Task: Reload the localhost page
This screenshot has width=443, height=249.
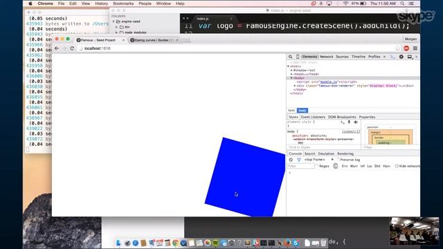Action: tap(72, 48)
